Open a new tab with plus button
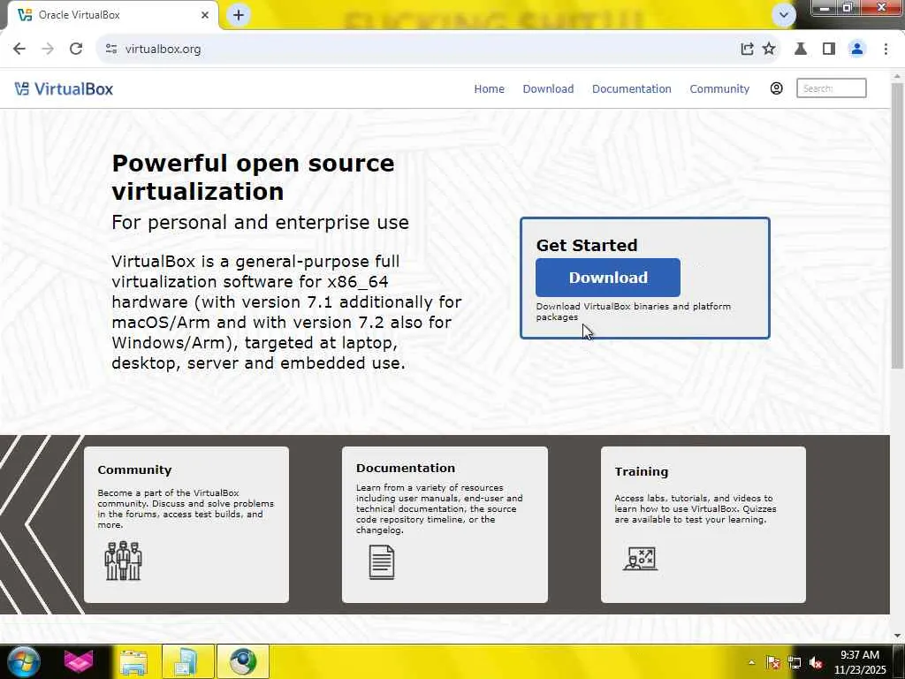The width and height of the screenshot is (905, 679). [x=239, y=15]
